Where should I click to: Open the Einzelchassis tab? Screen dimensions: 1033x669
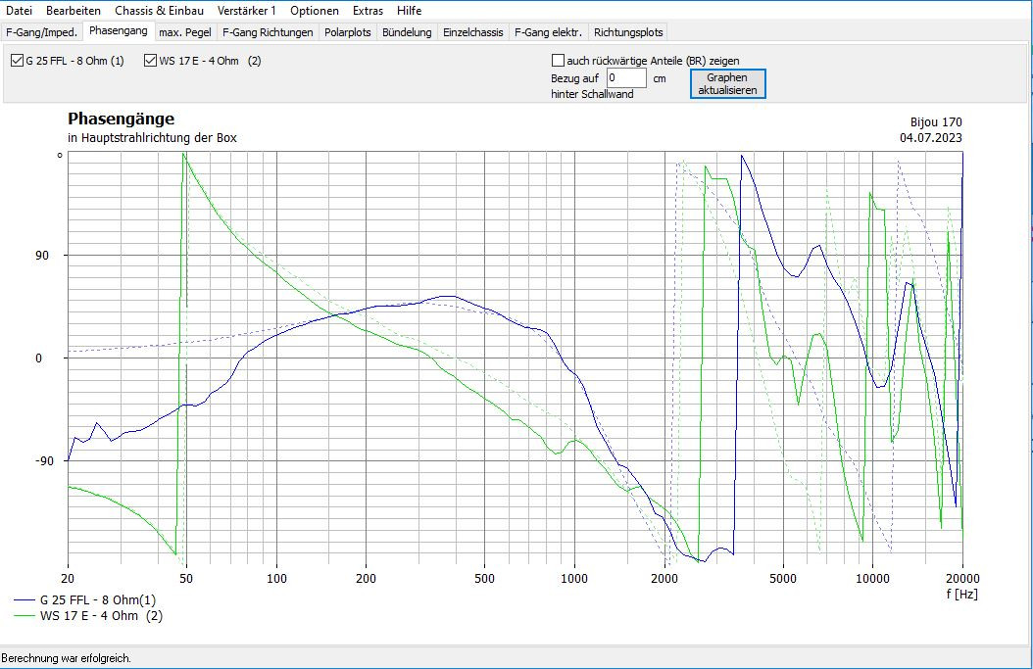tap(472, 32)
